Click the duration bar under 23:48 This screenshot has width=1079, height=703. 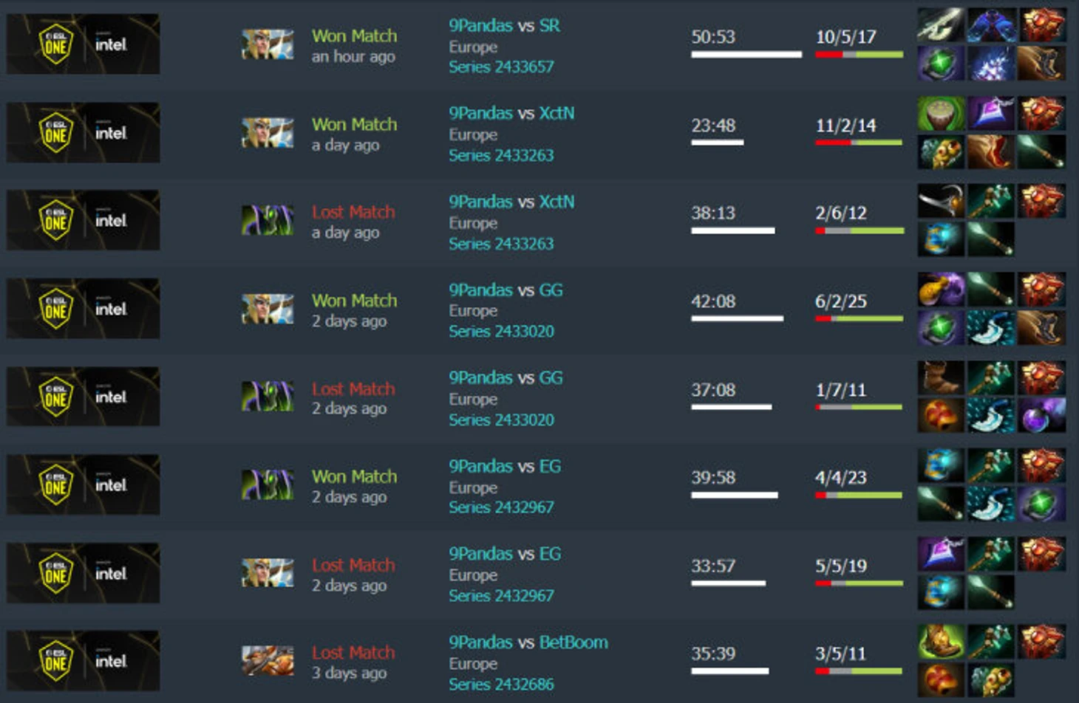[x=717, y=143]
